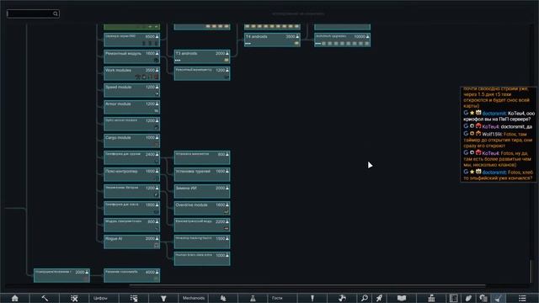
Task: Click the green highlighted node at top
Action: pos(131,27)
